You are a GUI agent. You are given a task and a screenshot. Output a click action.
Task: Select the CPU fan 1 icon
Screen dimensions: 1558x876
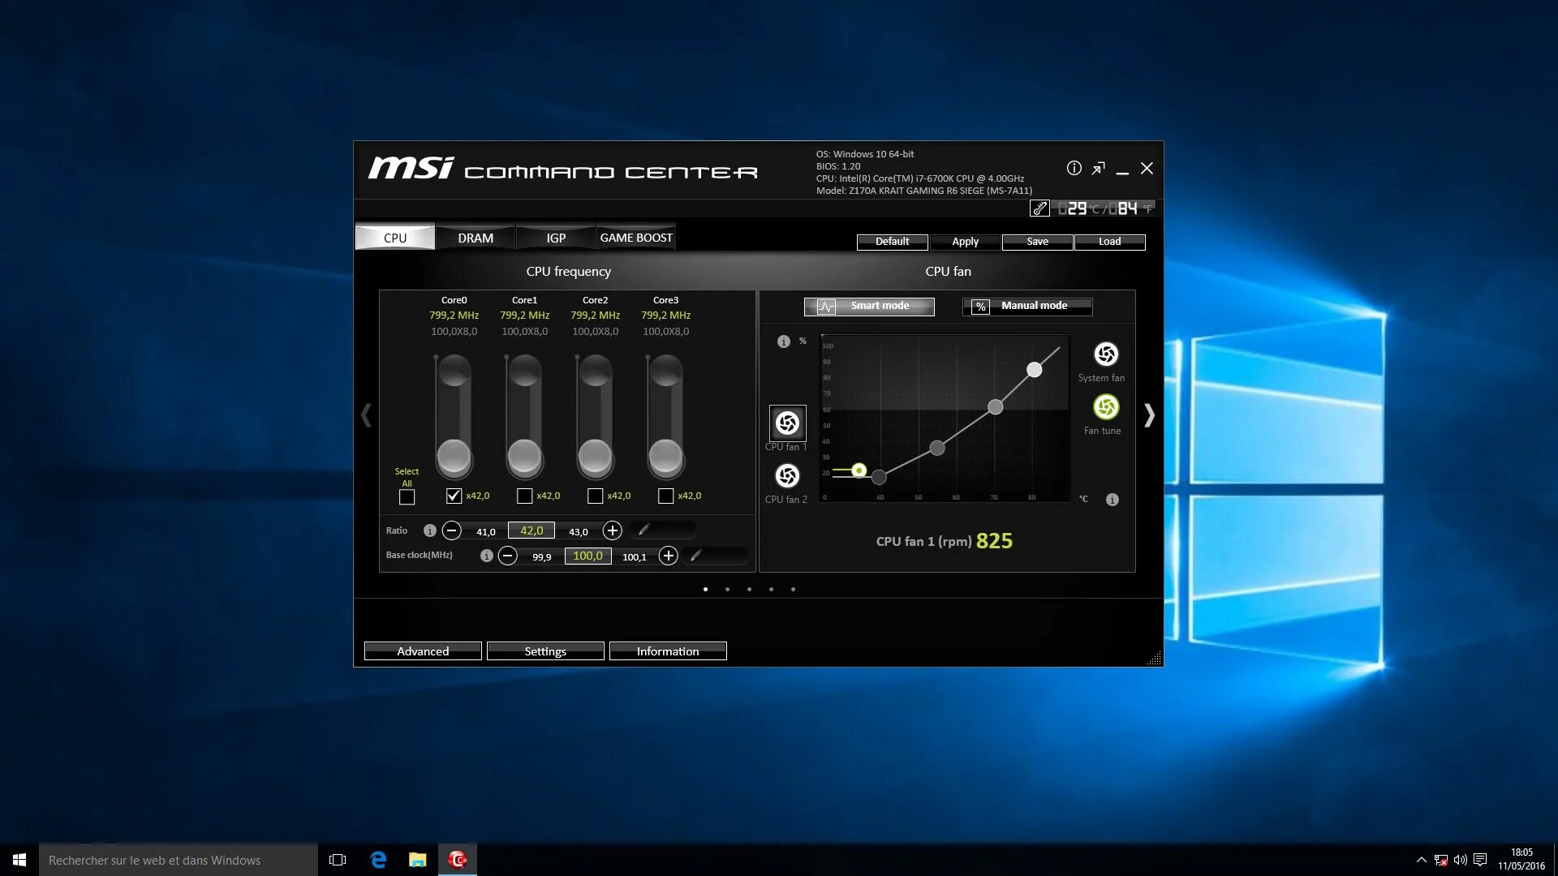pos(787,423)
